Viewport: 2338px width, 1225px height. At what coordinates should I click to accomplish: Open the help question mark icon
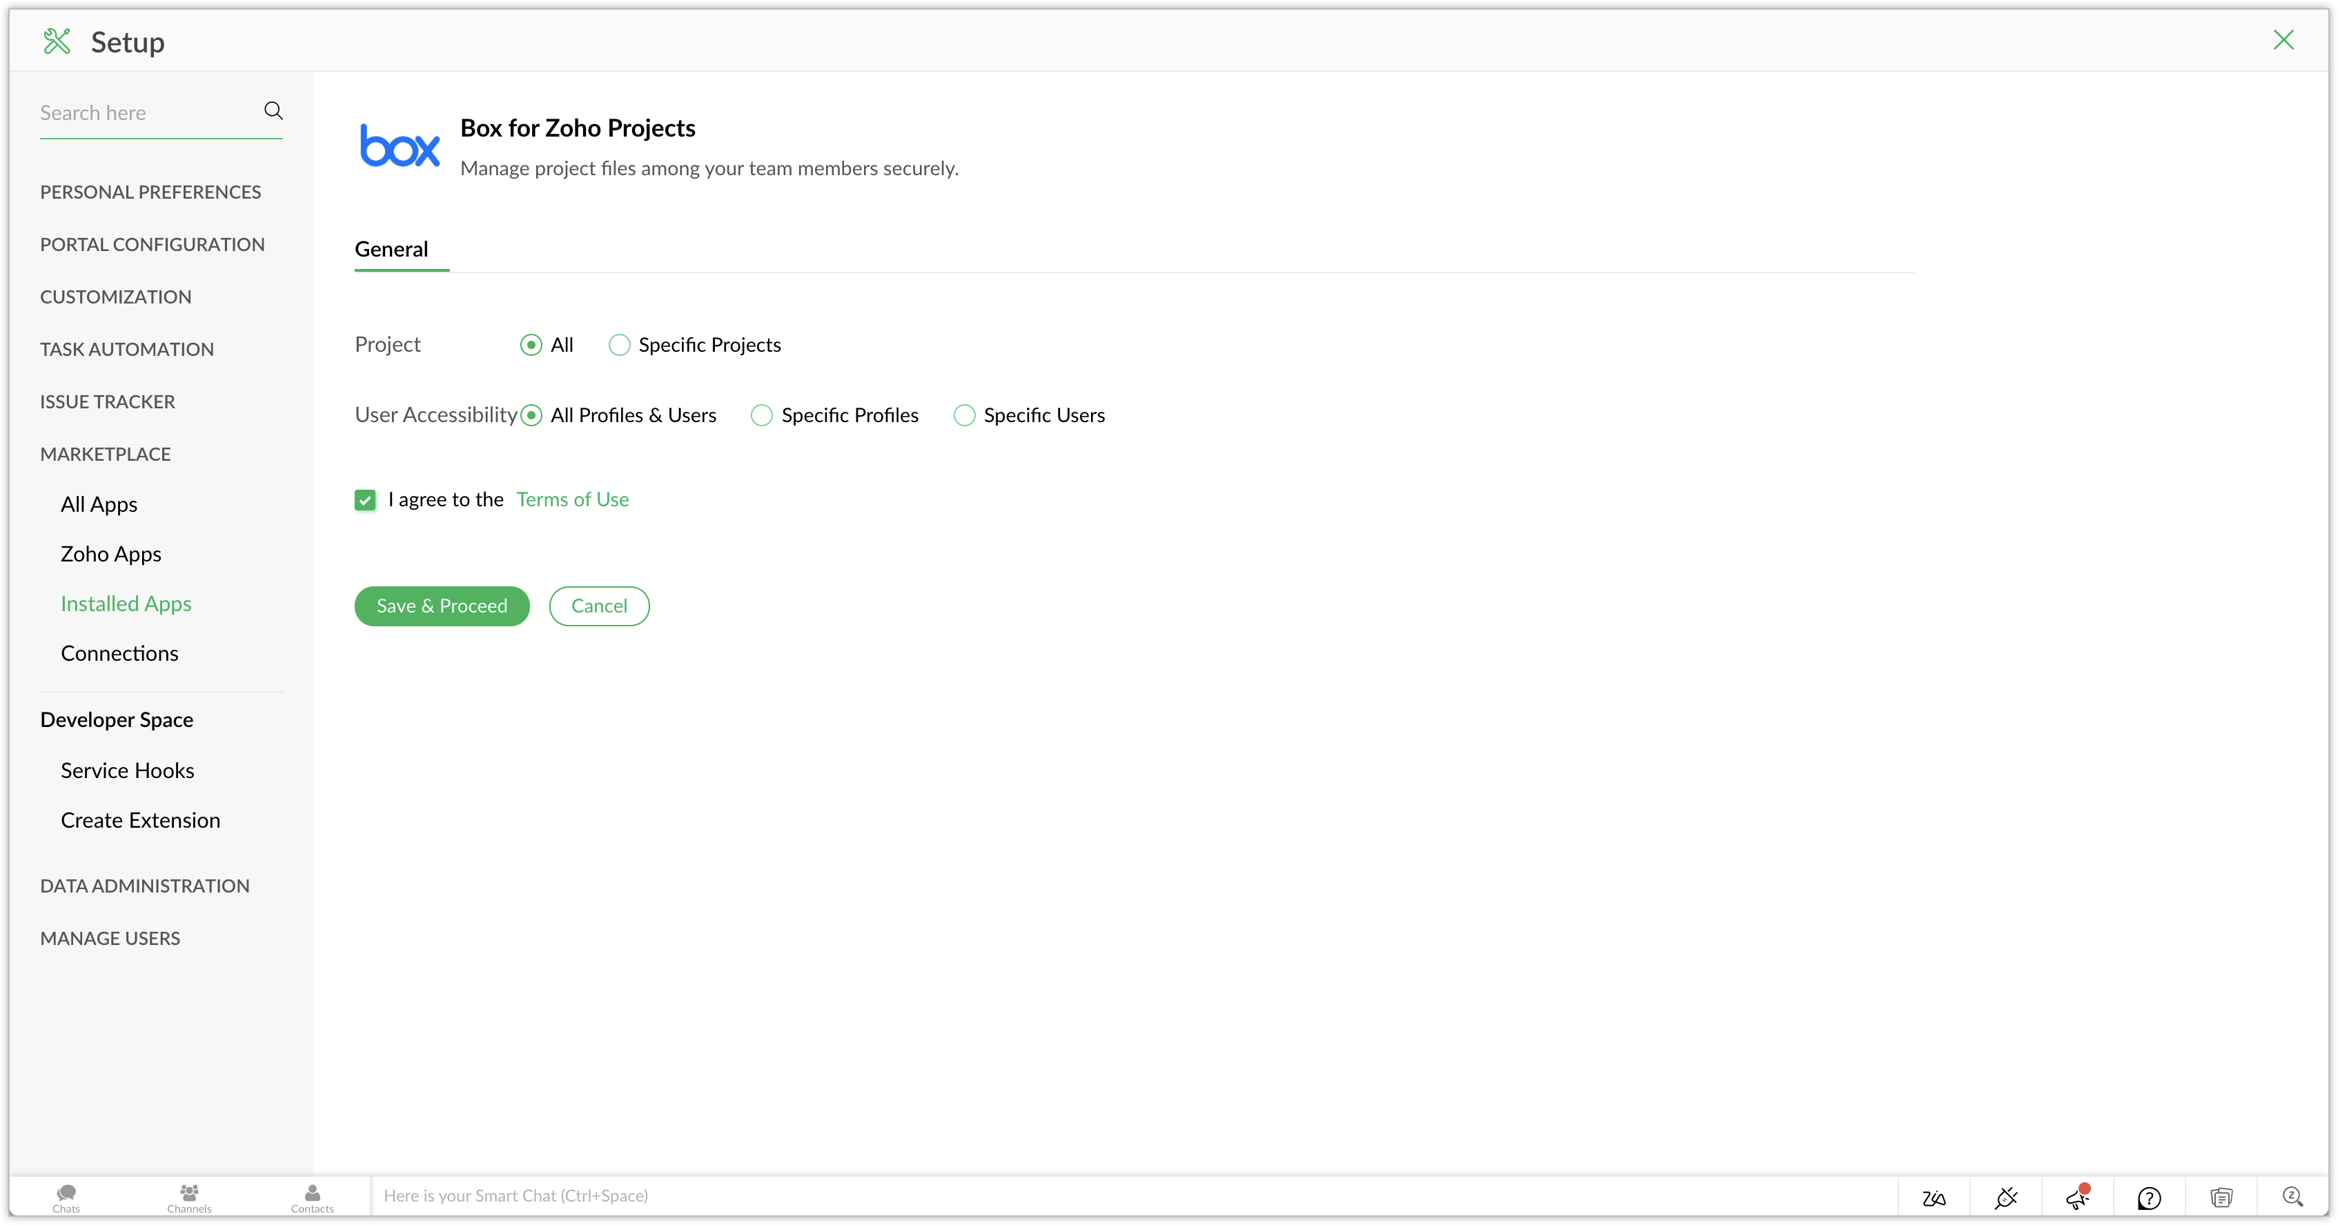click(2149, 1198)
